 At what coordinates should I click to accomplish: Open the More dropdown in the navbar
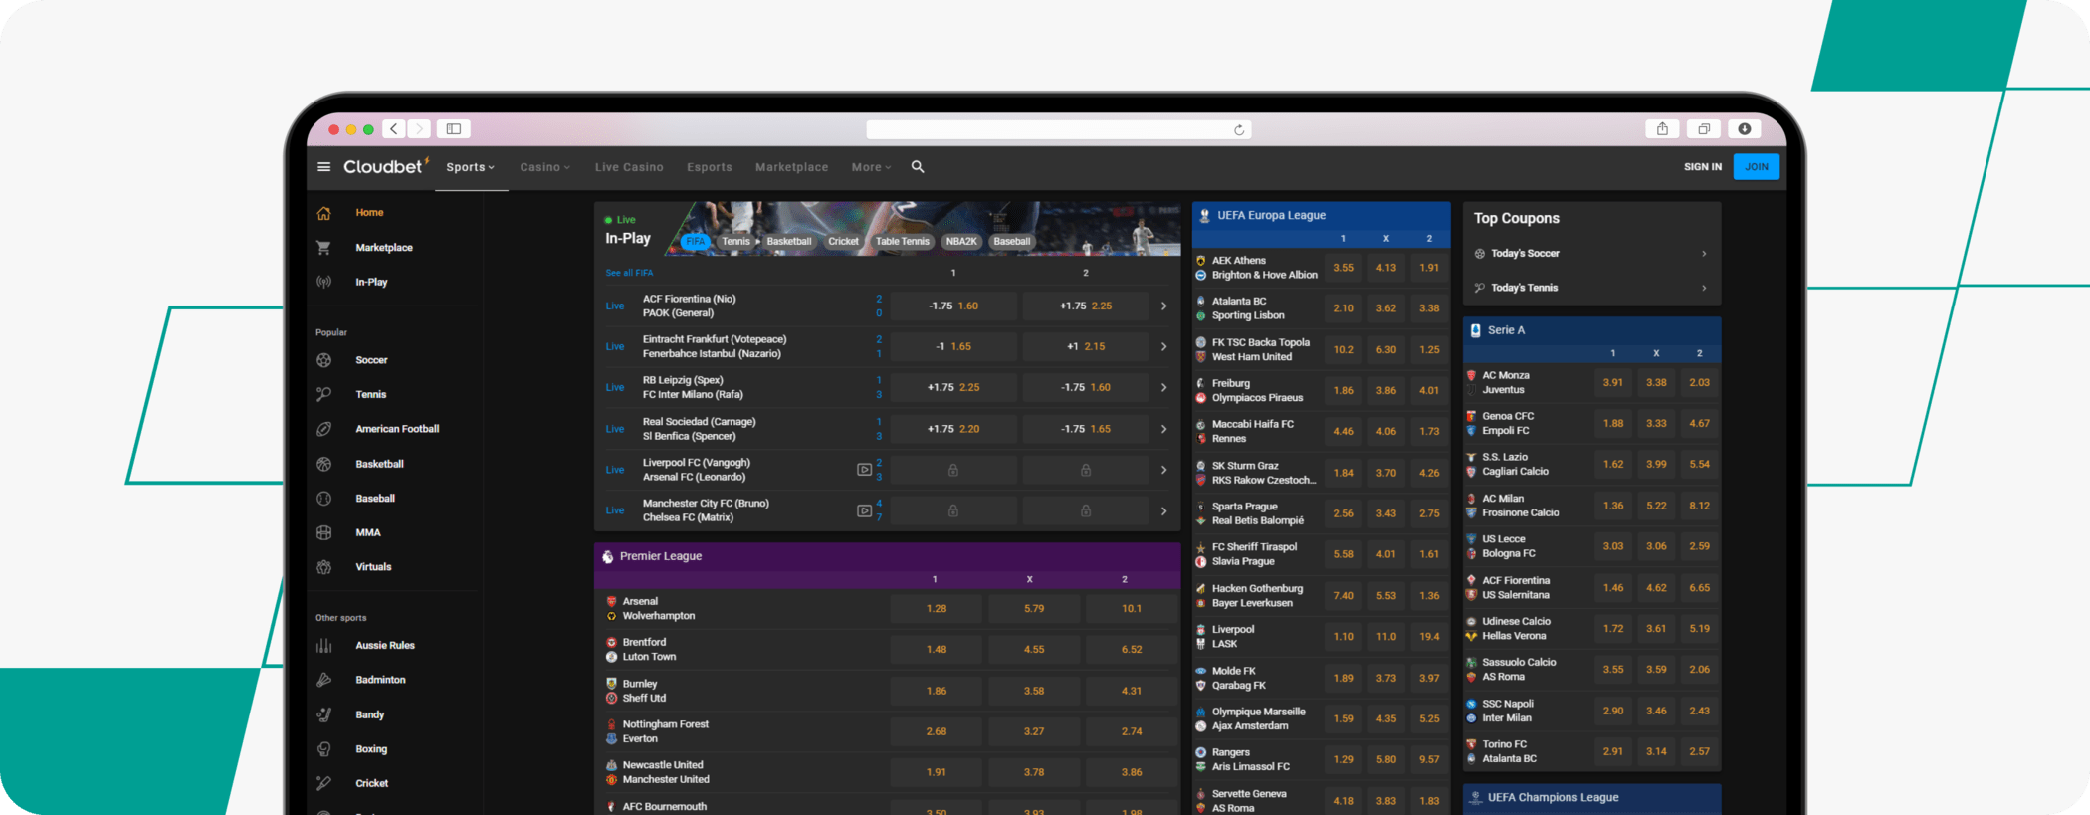click(x=871, y=167)
